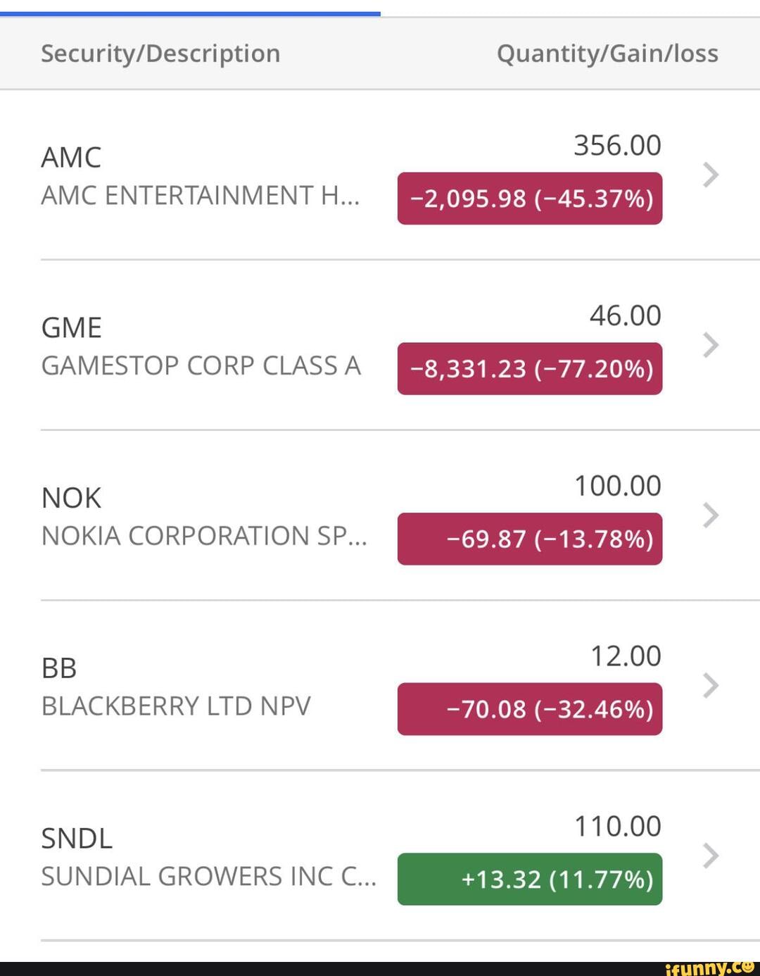Click GameStop Corp Class A description
Viewport: 760px width, 976px height.
tap(201, 366)
